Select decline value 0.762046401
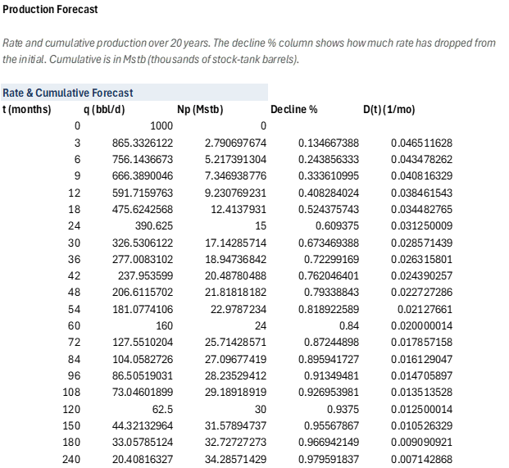 [x=329, y=276]
